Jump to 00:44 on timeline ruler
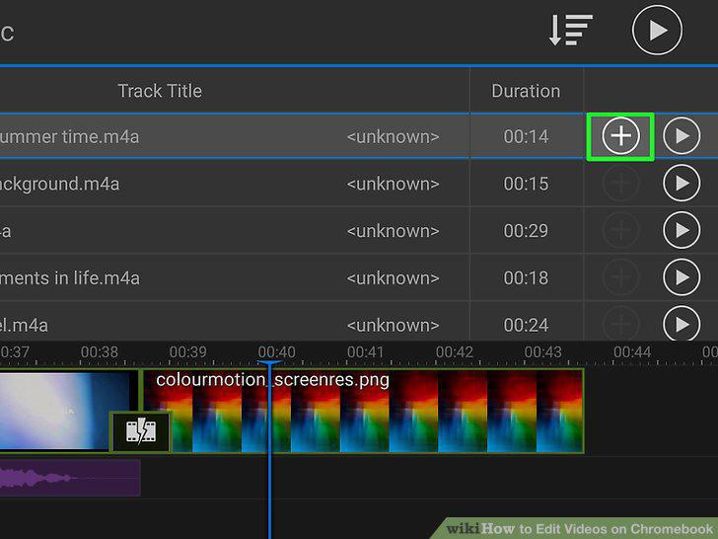 click(632, 352)
